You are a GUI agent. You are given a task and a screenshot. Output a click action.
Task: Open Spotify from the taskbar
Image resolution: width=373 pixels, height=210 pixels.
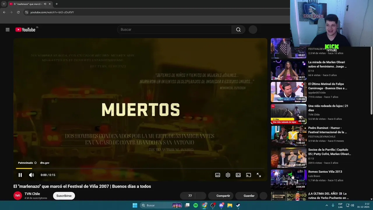pyautogui.click(x=196, y=205)
